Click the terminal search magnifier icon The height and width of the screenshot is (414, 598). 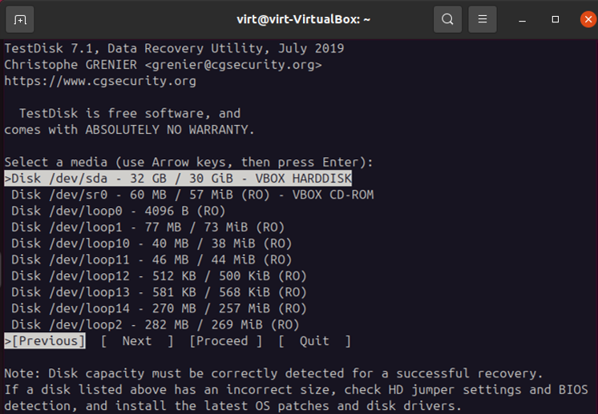448,19
